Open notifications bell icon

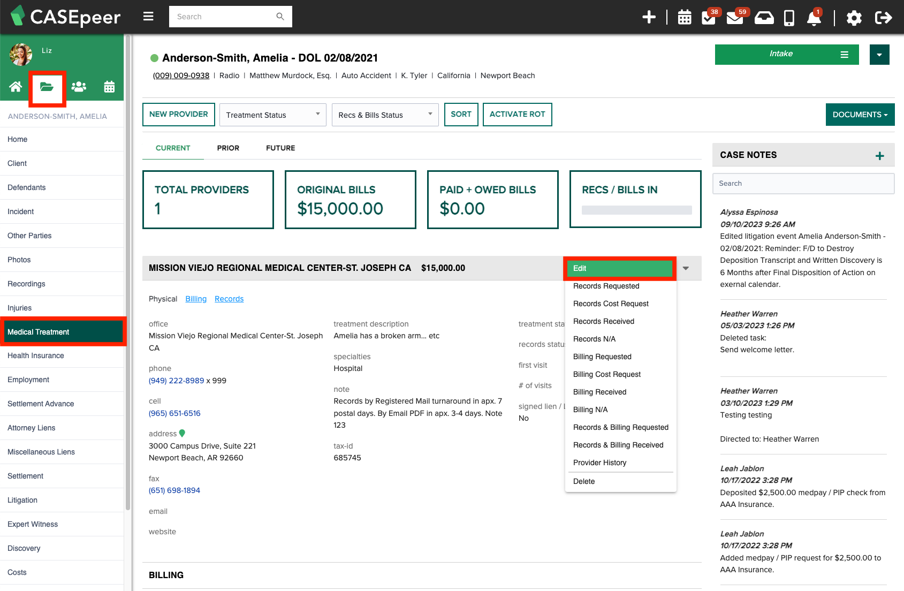(x=814, y=18)
